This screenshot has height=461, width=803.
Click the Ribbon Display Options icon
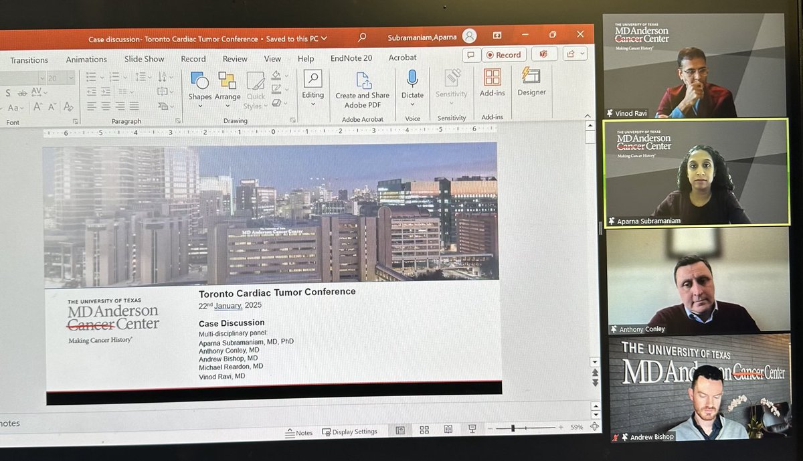(x=497, y=35)
